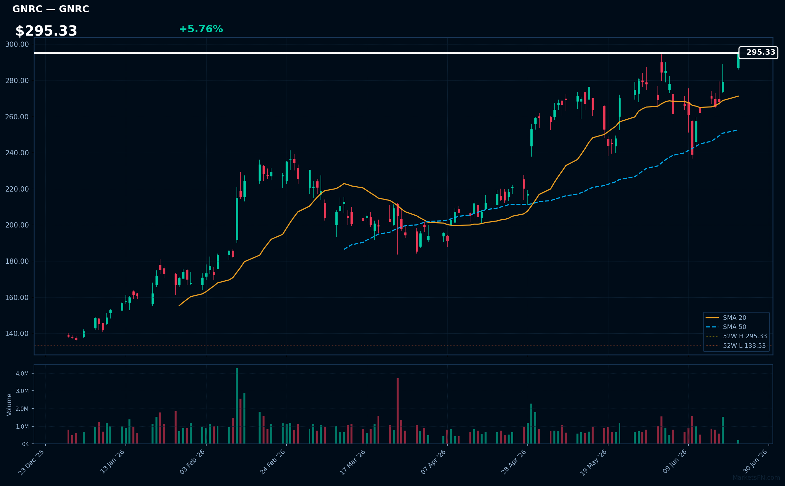Viewport: 785px width, 486px height.
Task: Click the 28 Apr '26 date label
Action: (x=514, y=462)
